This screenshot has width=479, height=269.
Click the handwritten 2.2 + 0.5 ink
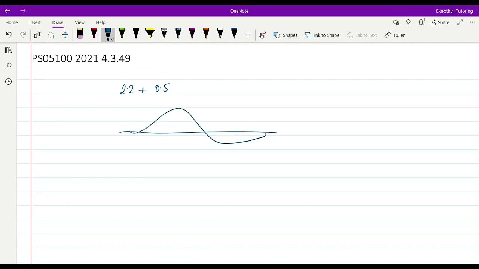[x=145, y=89]
